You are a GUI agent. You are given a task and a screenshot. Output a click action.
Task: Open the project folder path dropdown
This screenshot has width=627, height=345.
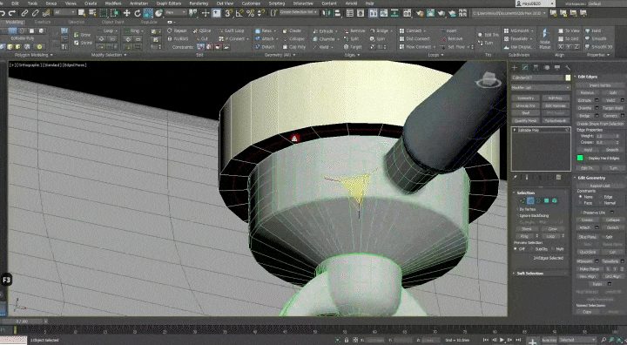[509, 13]
